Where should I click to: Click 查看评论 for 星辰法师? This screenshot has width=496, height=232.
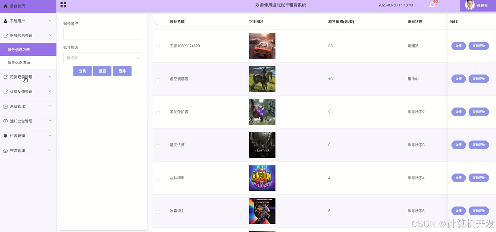(479, 145)
